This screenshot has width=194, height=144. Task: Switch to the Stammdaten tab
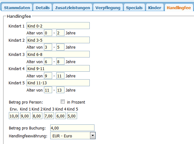point(17,8)
